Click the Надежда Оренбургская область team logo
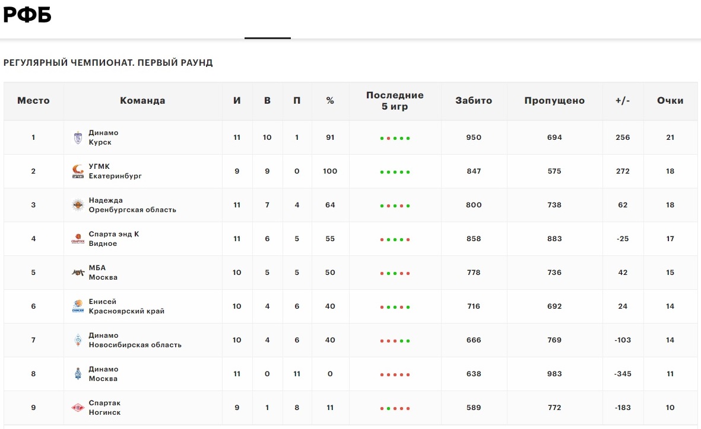The image size is (701, 429). click(78, 205)
